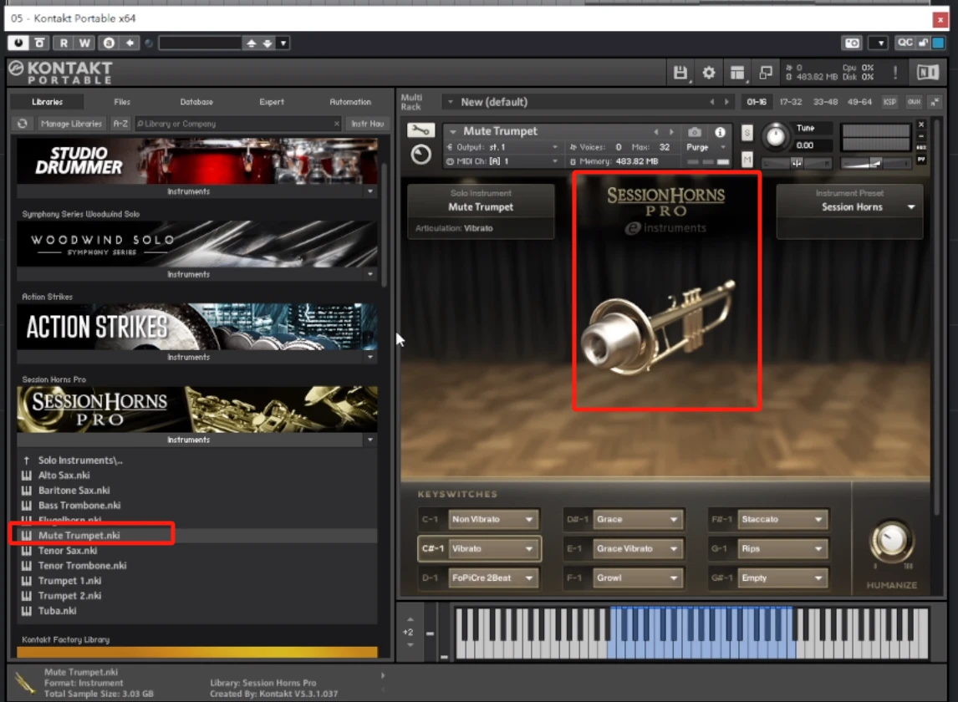Minimize the instrument header with the minus icon

[921, 136]
